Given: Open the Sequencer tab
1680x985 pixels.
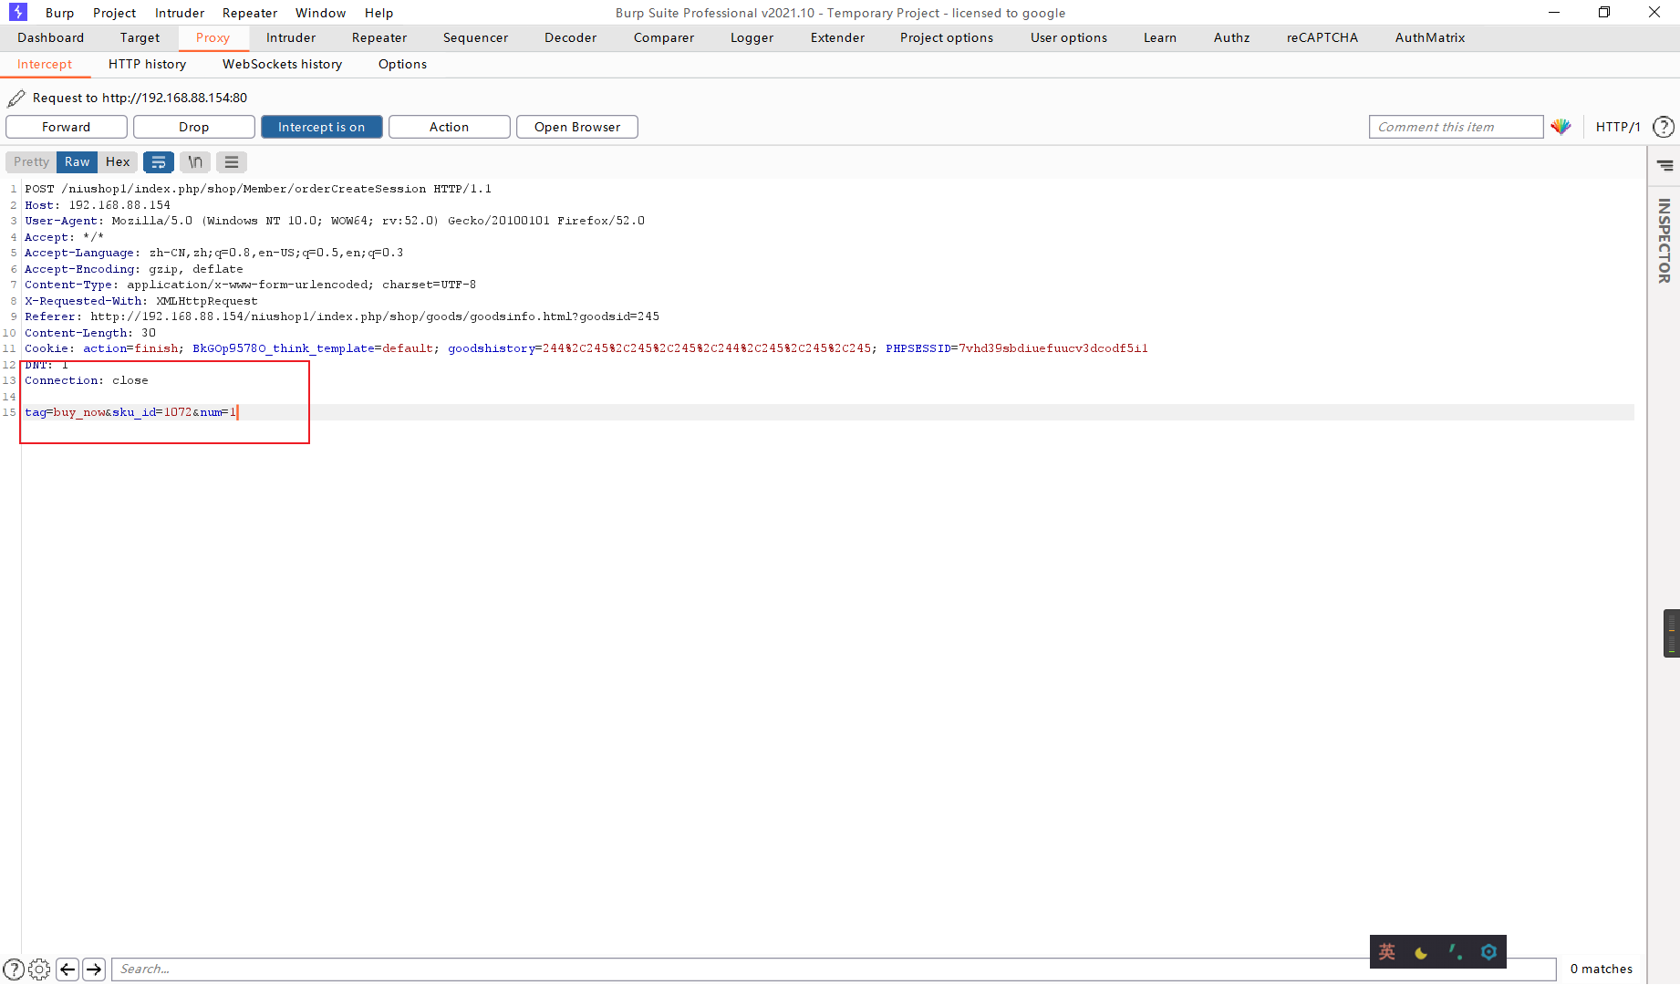Looking at the screenshot, I should coord(476,37).
